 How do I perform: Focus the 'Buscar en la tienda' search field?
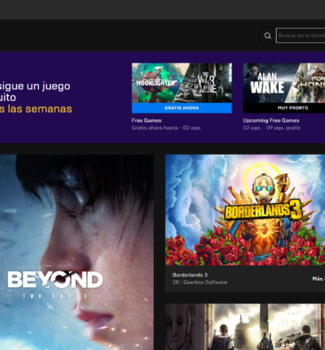(300, 36)
